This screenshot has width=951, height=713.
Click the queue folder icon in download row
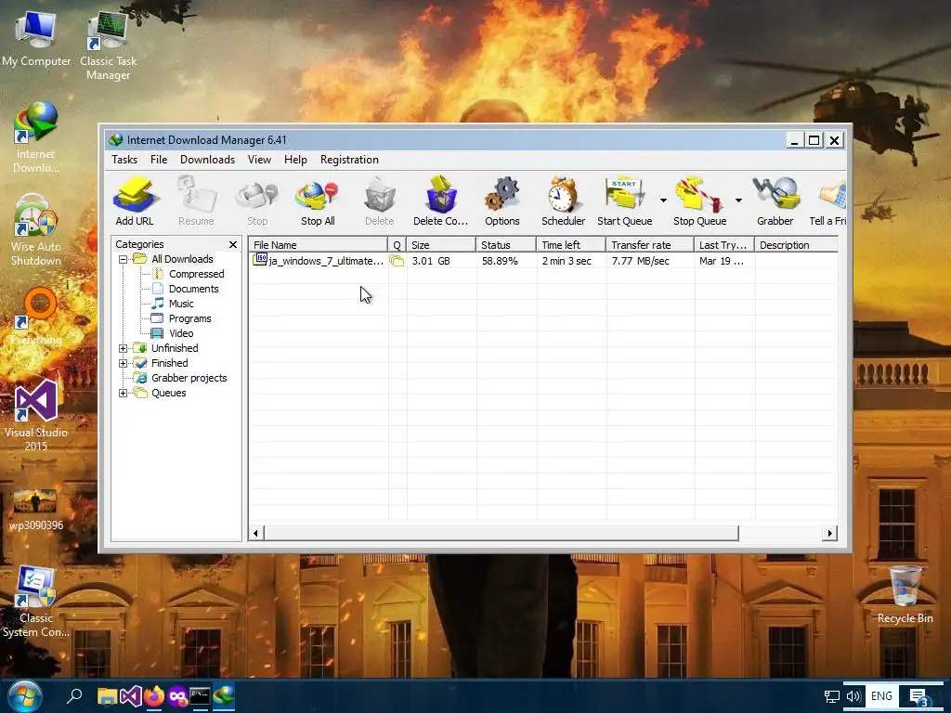tap(397, 261)
